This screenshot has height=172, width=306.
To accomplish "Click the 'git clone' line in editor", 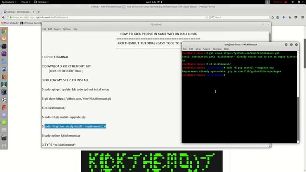I will [x=76, y=99].
